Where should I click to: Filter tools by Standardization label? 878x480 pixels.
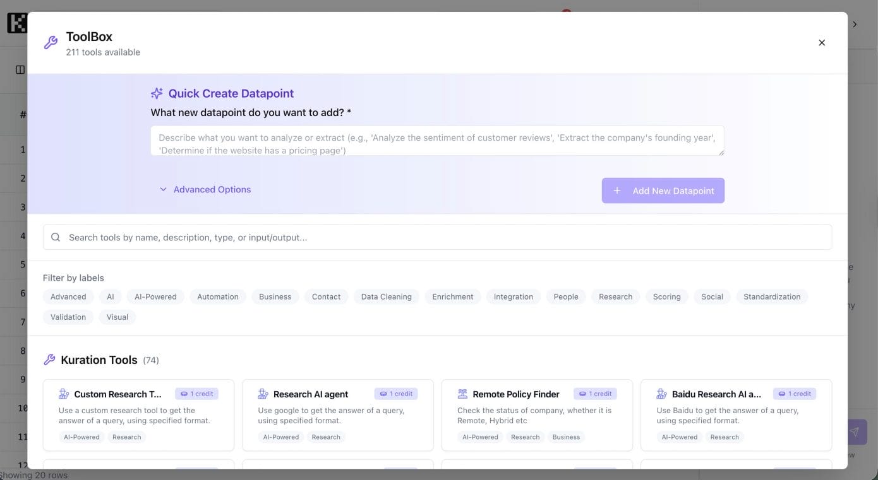[771, 296]
